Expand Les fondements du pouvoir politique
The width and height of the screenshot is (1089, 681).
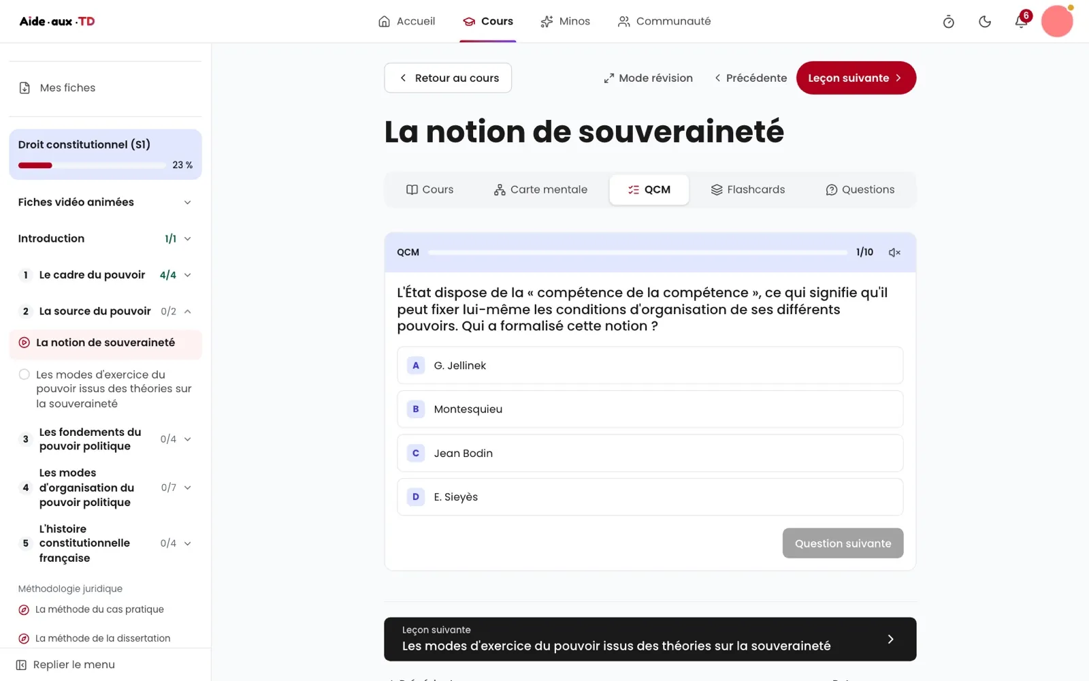coord(105,439)
